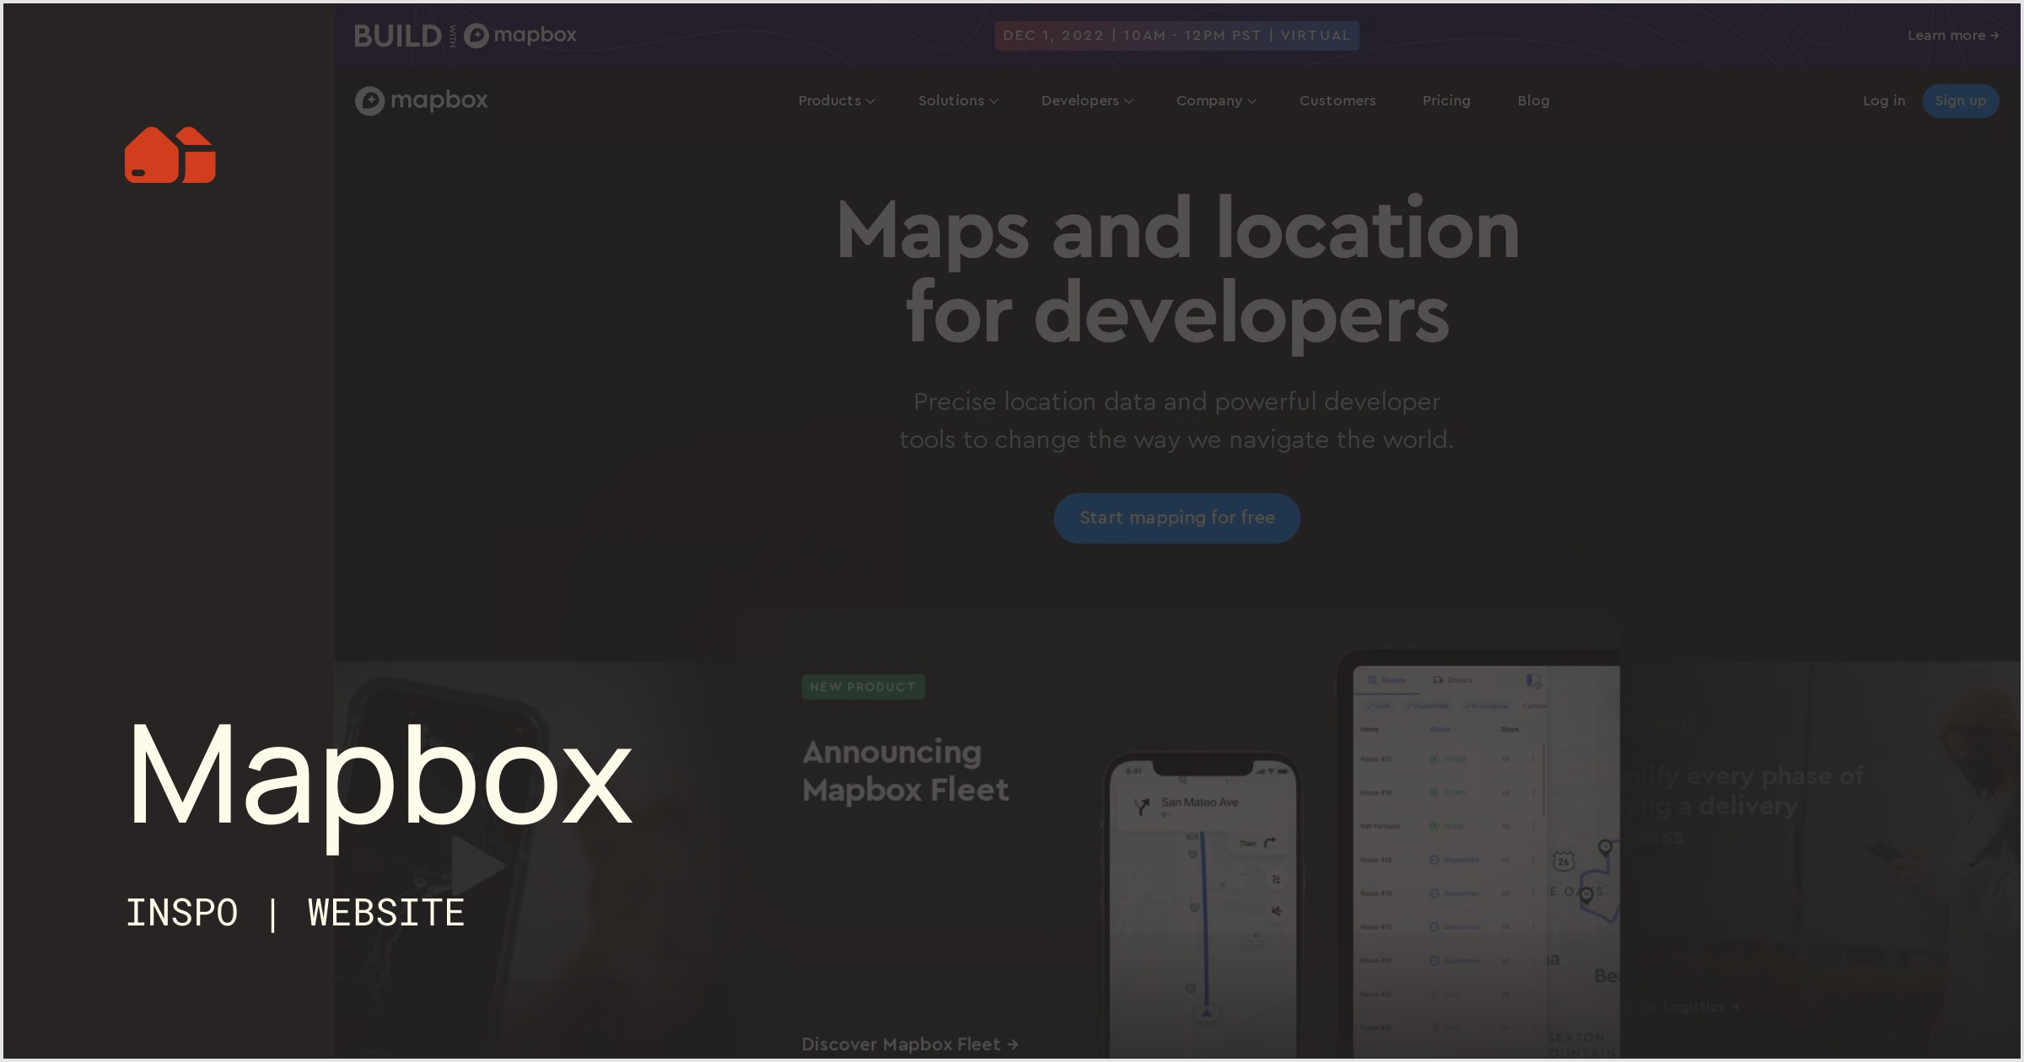Click the map panel icon in the Fleet app
Viewport: 2024px width, 1062px height.
tap(1532, 679)
